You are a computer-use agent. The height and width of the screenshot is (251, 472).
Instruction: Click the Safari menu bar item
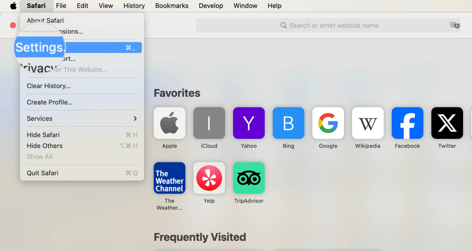36,6
